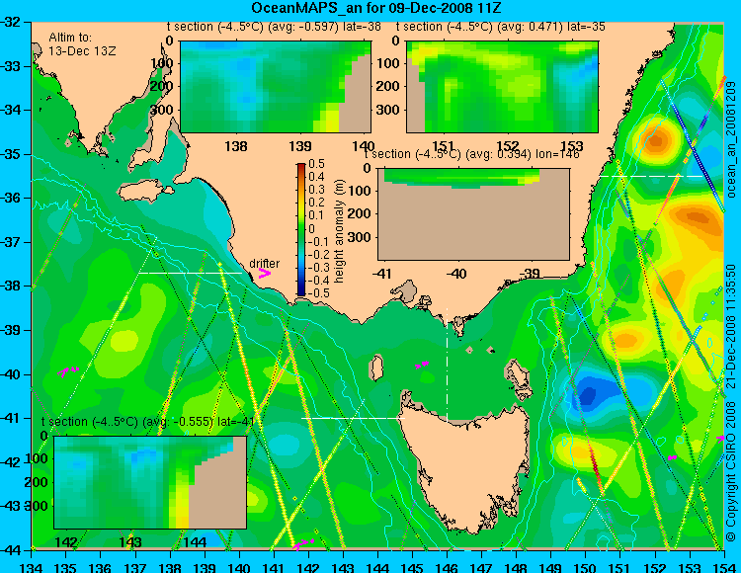This screenshot has width=741, height=573.
Task: Click the 't section (avg: -0.597) lat=-38' caption
Action: click(274, 27)
